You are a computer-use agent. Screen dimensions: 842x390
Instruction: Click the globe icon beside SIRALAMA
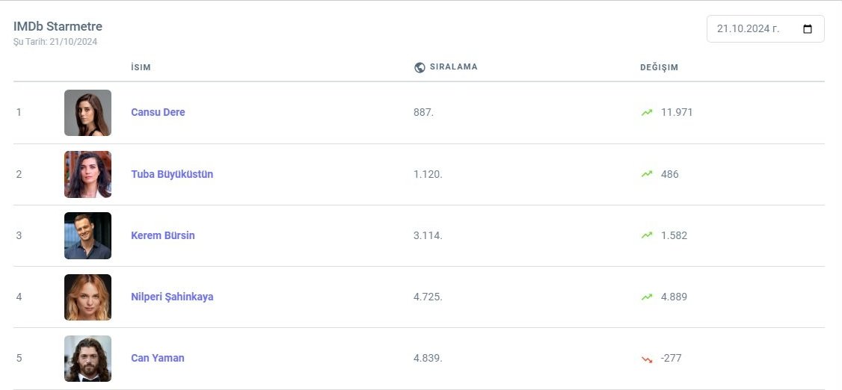tap(420, 67)
